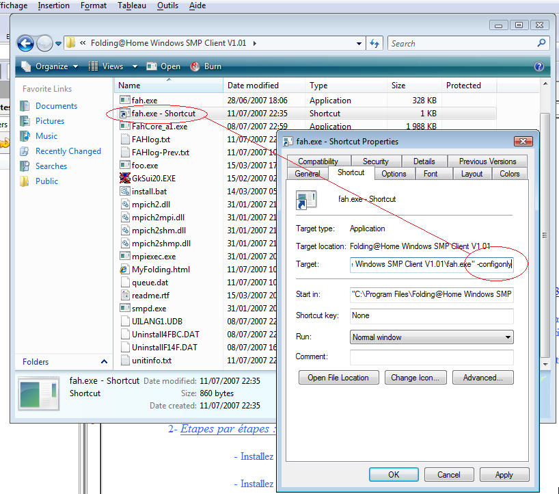Click the refresh button next to address bar
The width and height of the screenshot is (559, 494).
coord(374,44)
